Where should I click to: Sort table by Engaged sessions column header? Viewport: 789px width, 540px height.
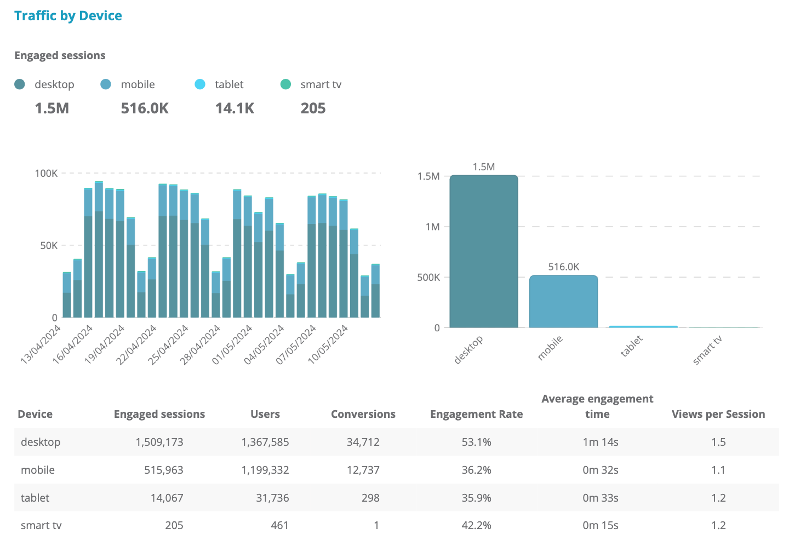[159, 414]
